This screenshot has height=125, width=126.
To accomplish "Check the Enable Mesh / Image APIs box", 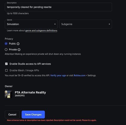I will point(6,70).
